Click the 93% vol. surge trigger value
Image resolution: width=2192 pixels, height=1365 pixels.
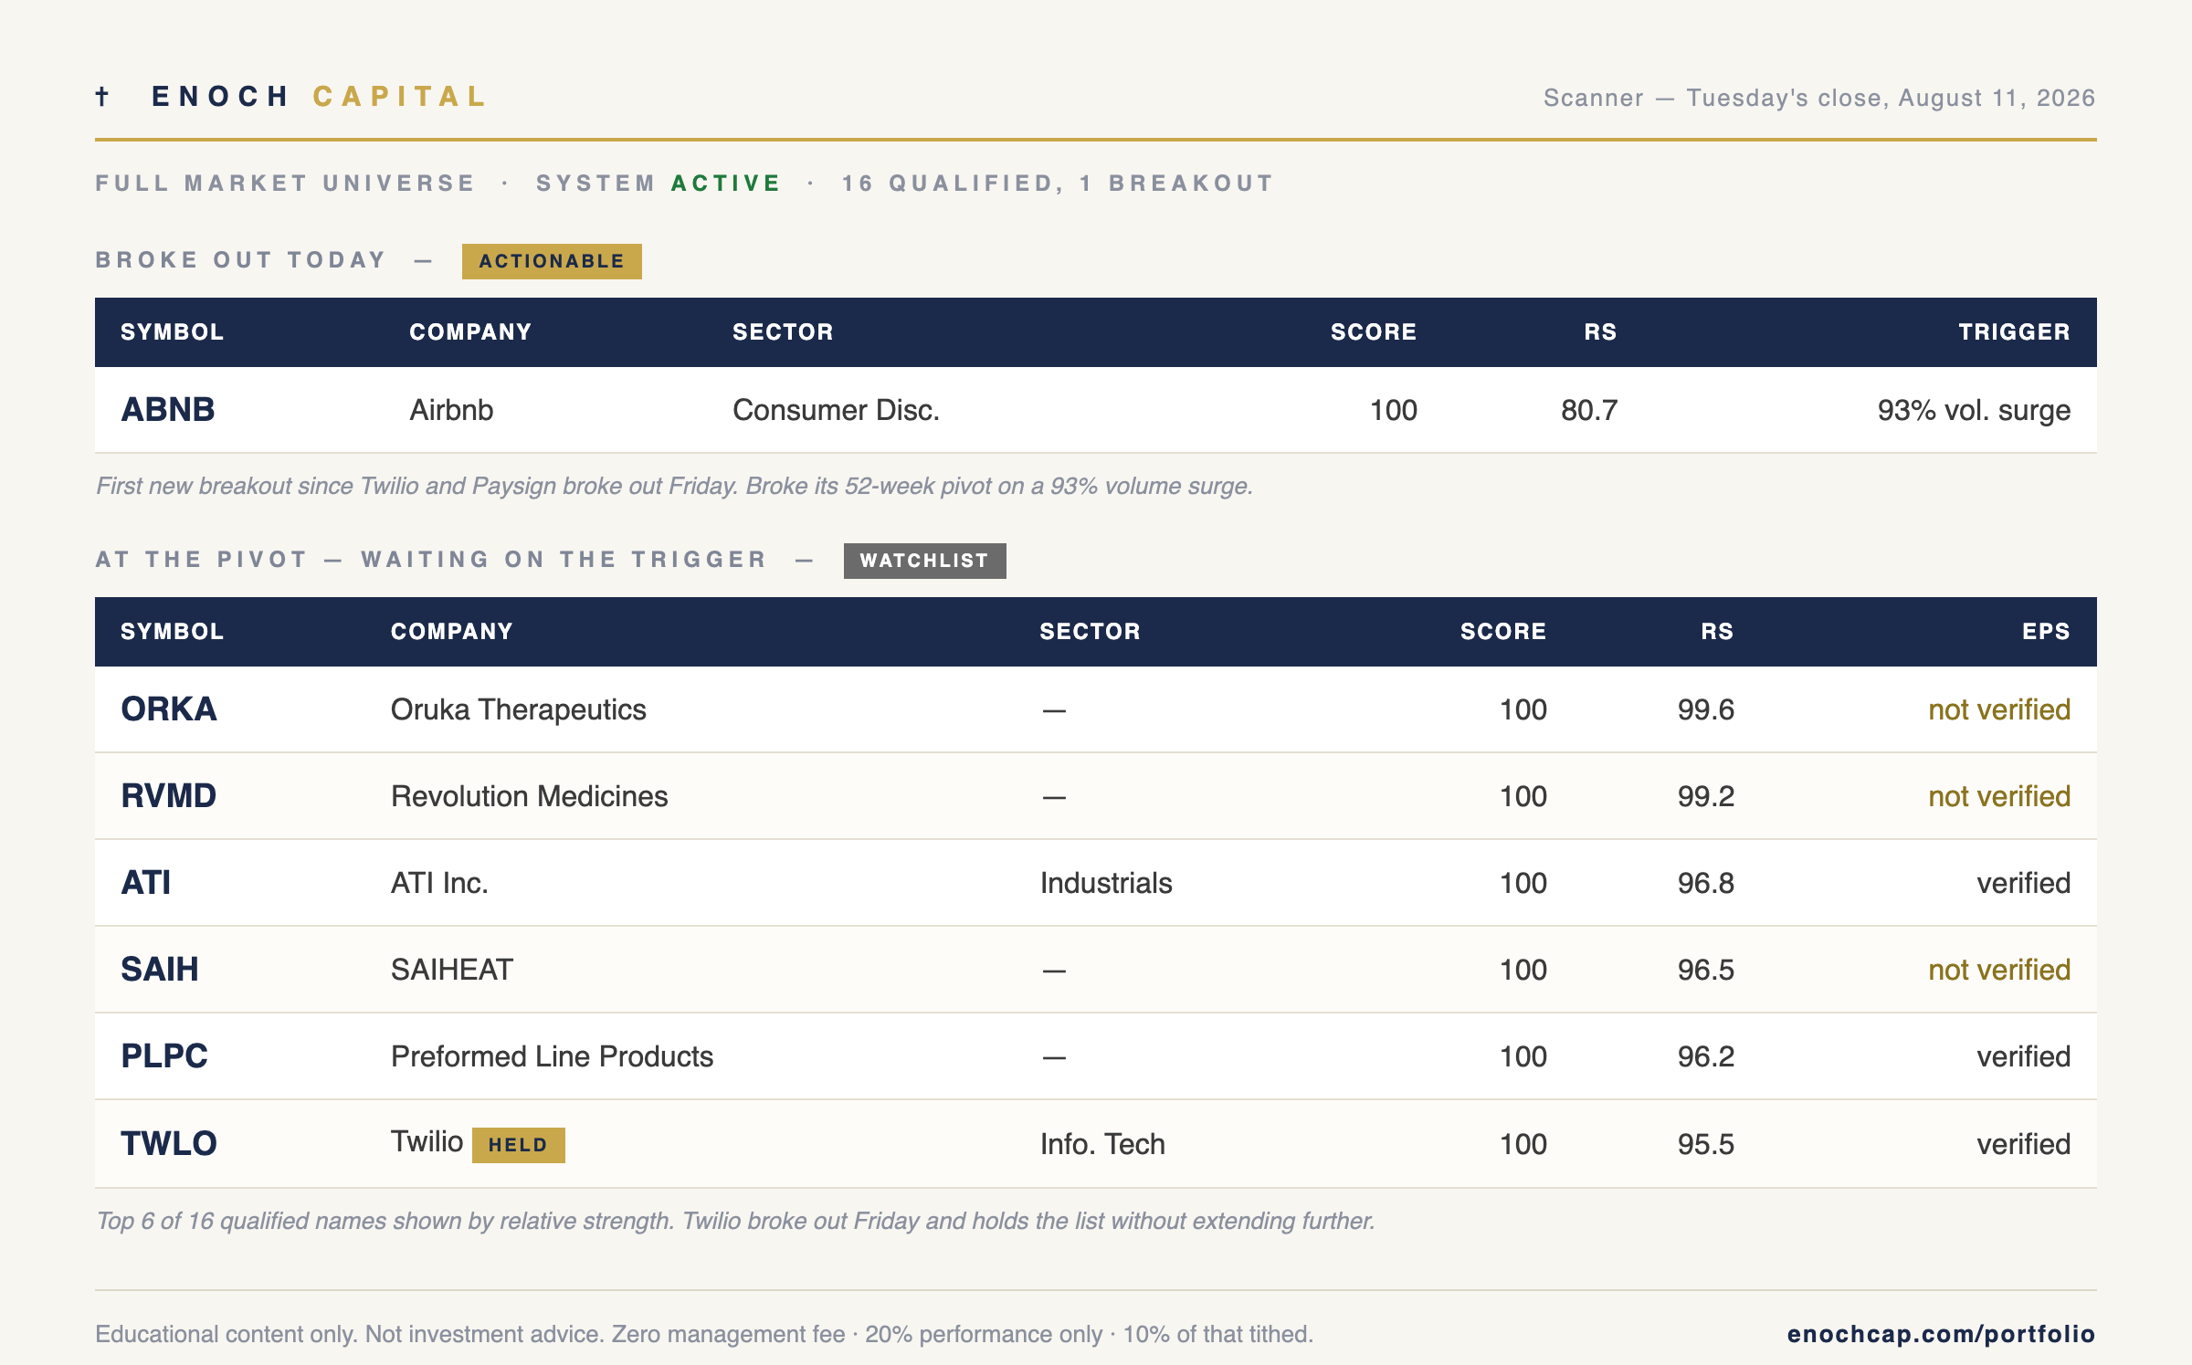click(1974, 410)
